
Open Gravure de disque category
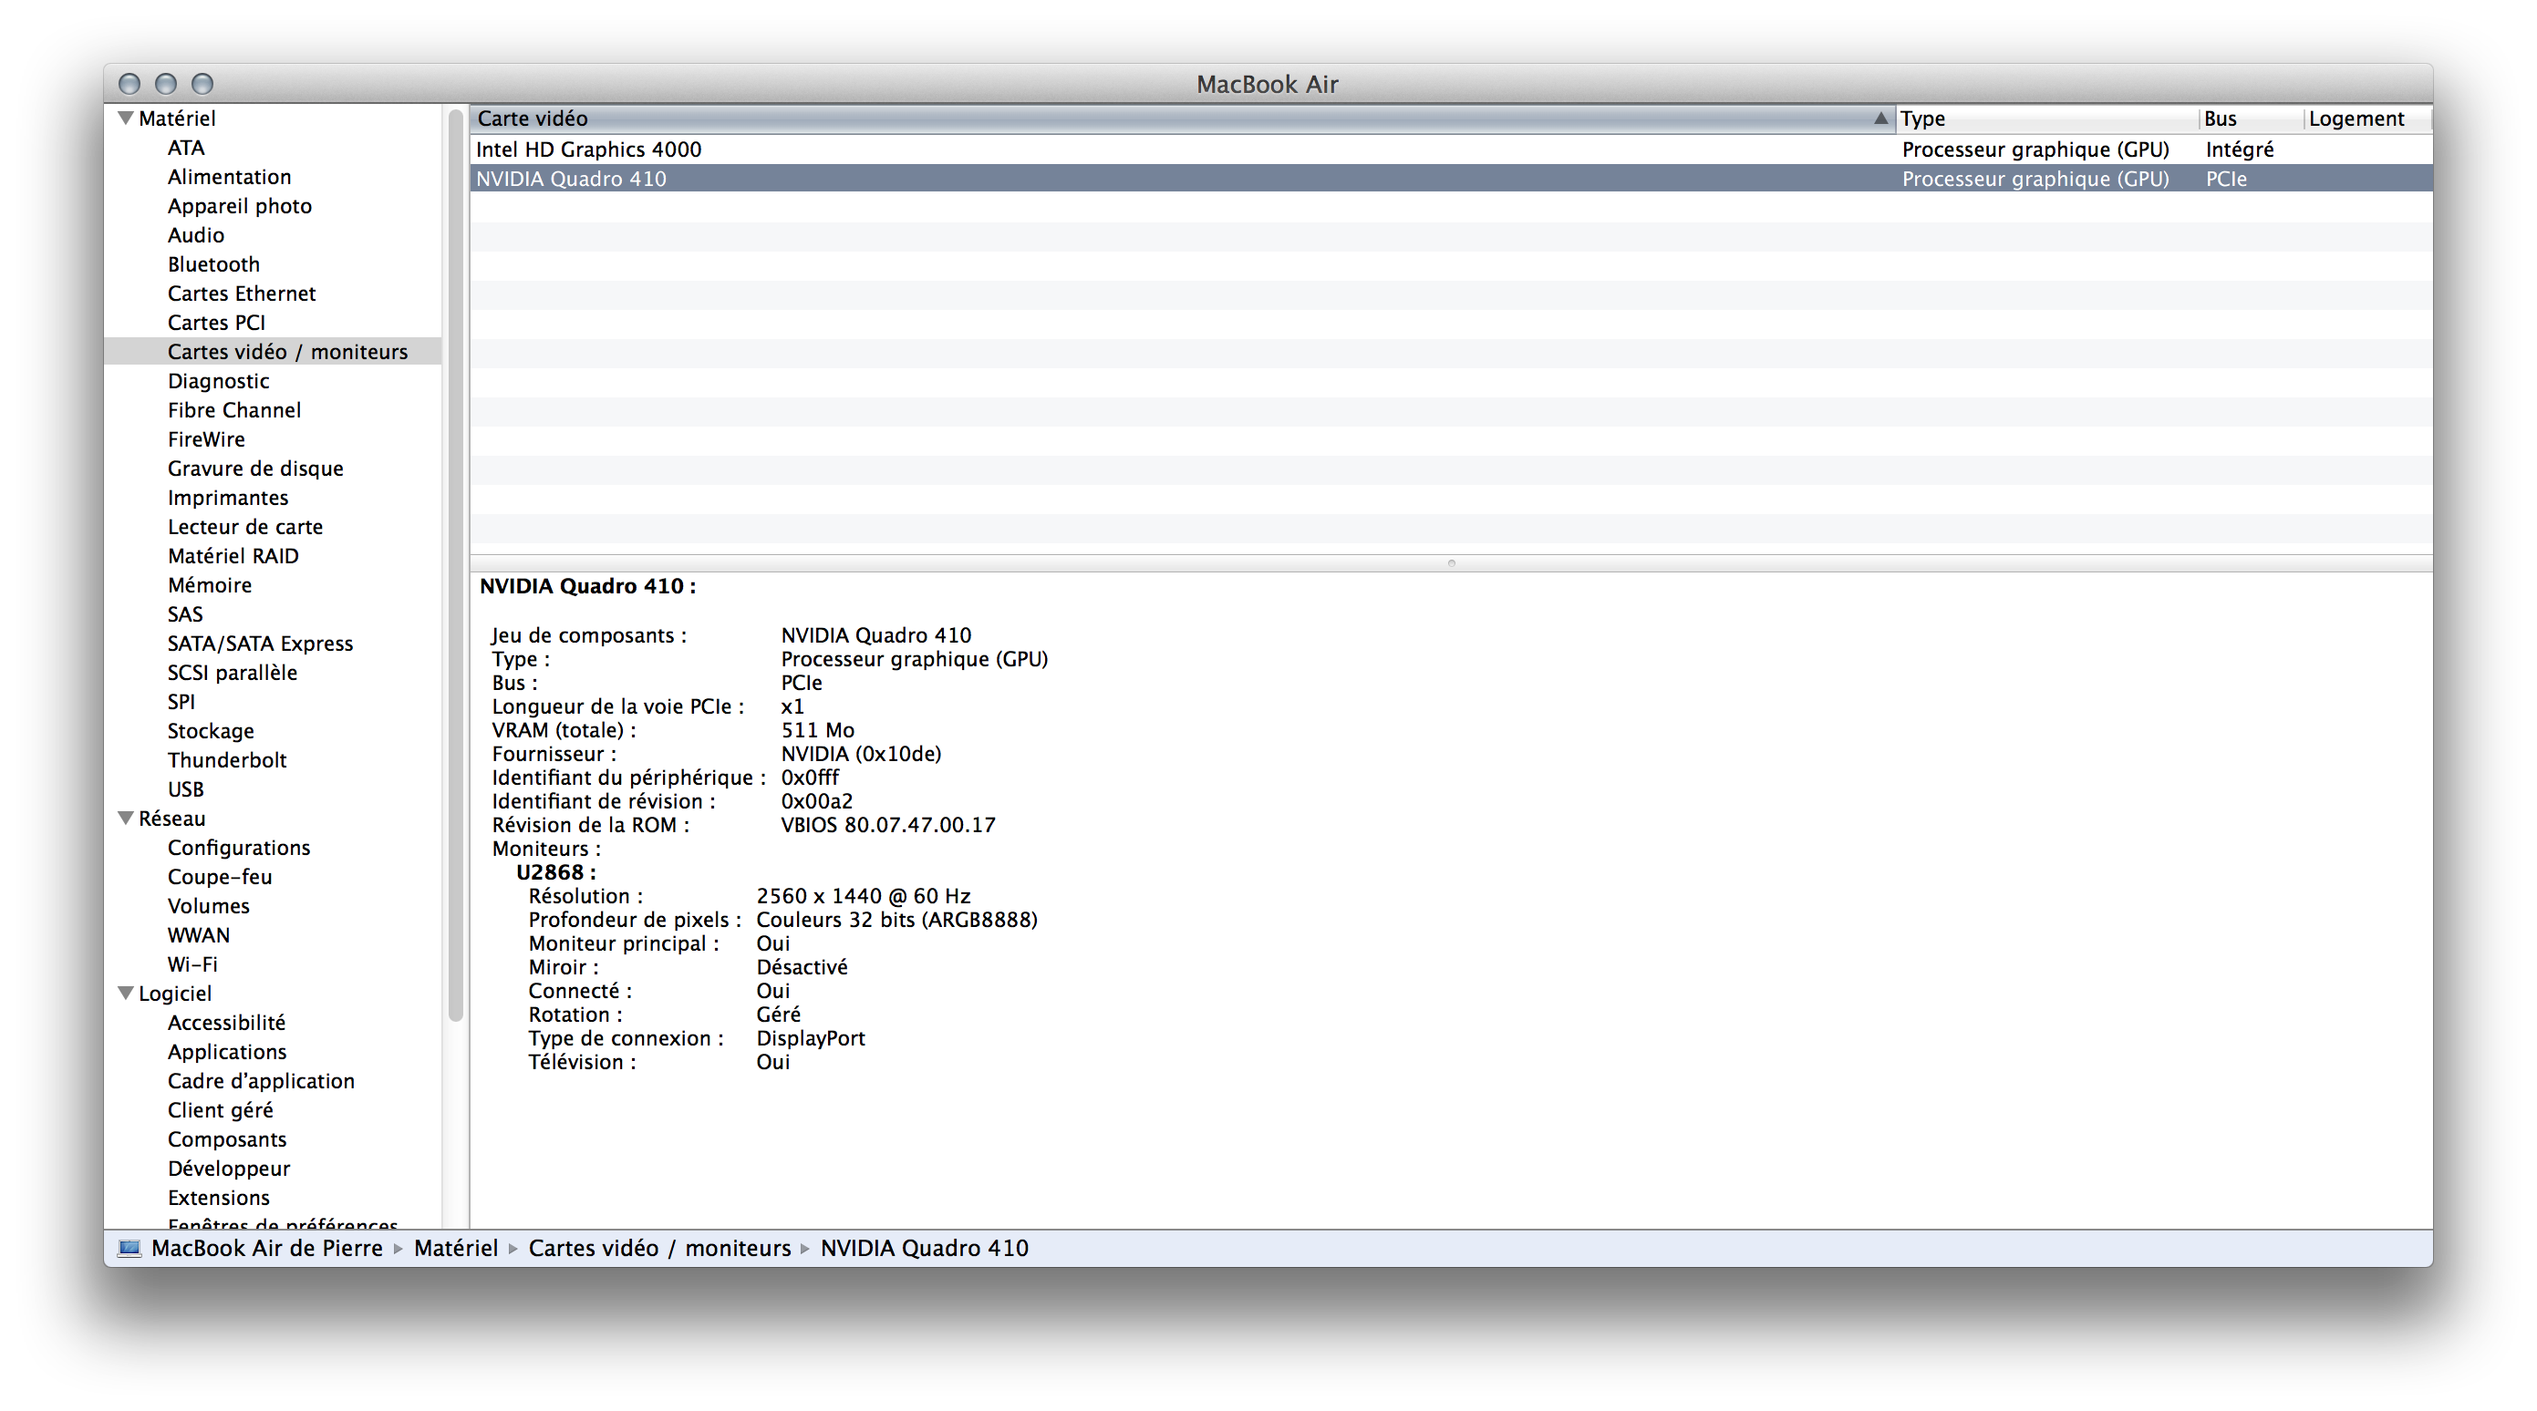tap(255, 469)
